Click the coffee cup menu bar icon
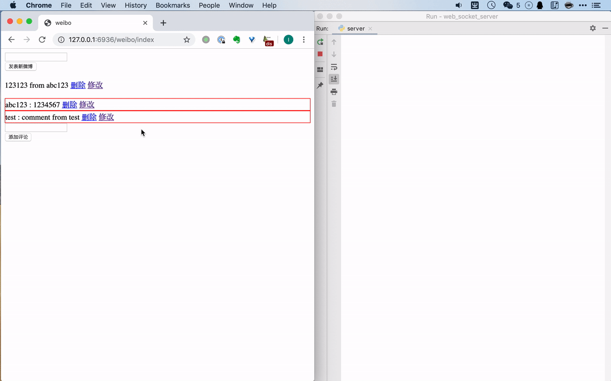Image resolution: width=611 pixels, height=381 pixels. [569, 6]
